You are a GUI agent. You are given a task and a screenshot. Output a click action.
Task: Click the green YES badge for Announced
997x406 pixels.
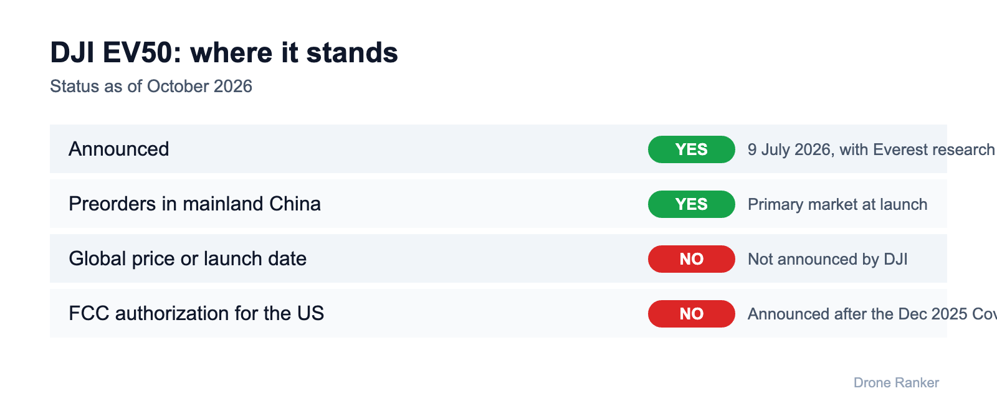click(692, 149)
